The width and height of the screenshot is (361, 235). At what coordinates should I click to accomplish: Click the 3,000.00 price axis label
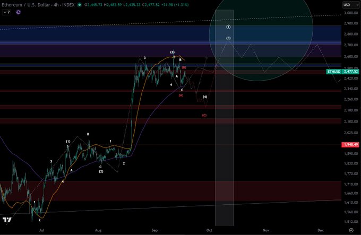tap(351, 13)
